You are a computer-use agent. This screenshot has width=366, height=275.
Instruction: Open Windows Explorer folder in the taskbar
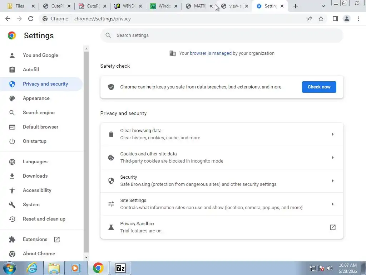pos(54,268)
